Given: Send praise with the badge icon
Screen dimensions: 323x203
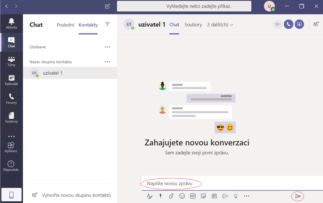Looking at the screenshot, I should 236,196.
